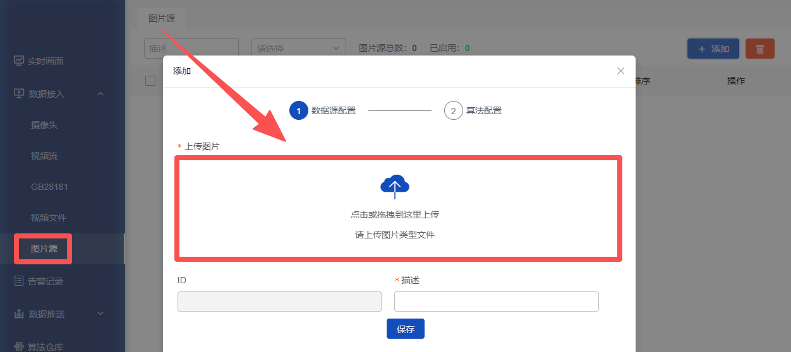Collapse the 数据接入 menu chevron

100,93
